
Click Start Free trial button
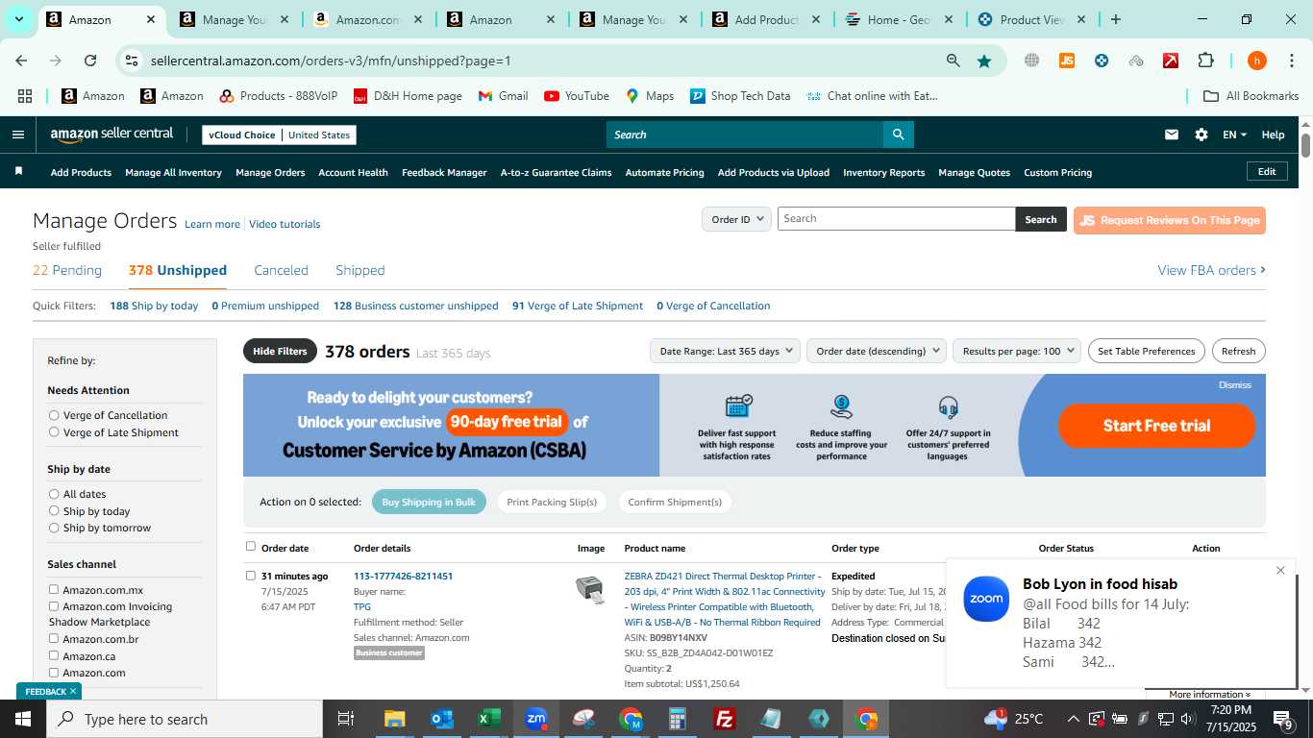[1156, 426]
